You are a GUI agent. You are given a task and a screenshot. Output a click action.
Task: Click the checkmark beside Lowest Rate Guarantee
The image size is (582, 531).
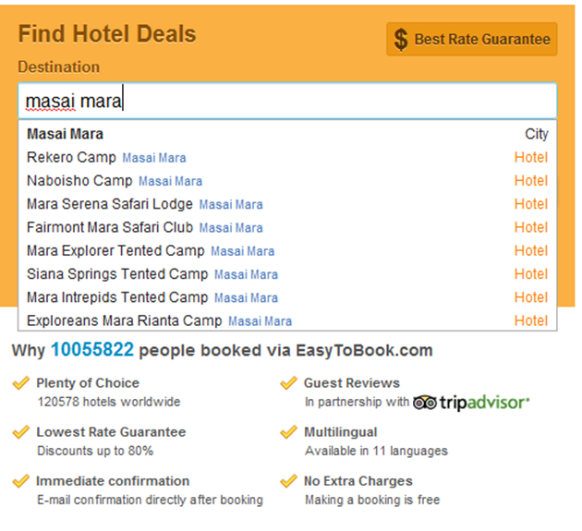pos(21,431)
